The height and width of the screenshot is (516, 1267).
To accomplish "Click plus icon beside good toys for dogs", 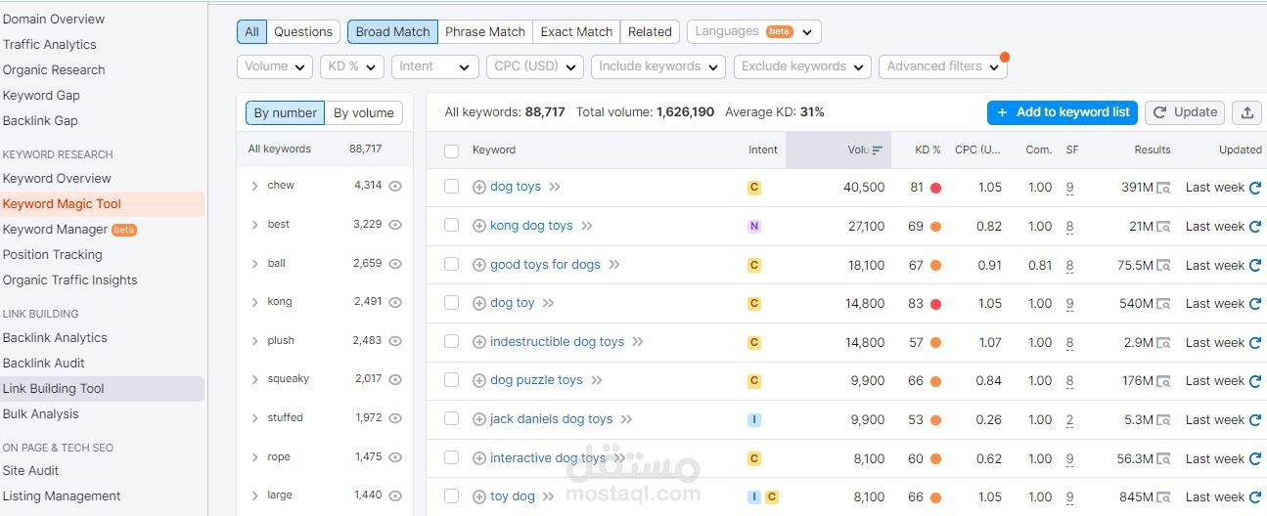I will (x=479, y=265).
